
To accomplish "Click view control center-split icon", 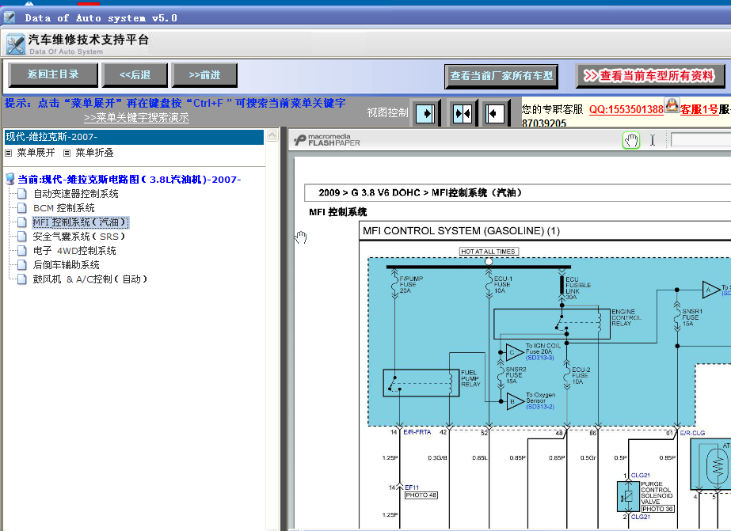I will (x=463, y=113).
